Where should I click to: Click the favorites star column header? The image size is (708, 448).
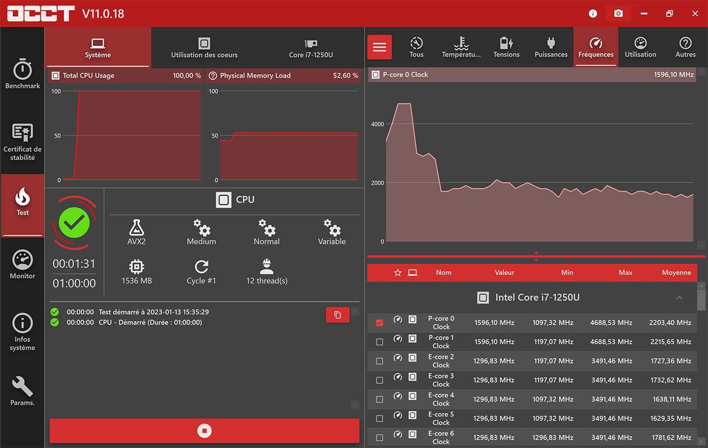pos(397,273)
